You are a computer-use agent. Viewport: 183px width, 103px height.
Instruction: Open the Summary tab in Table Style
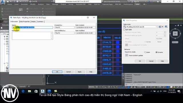click(x=40, y=22)
